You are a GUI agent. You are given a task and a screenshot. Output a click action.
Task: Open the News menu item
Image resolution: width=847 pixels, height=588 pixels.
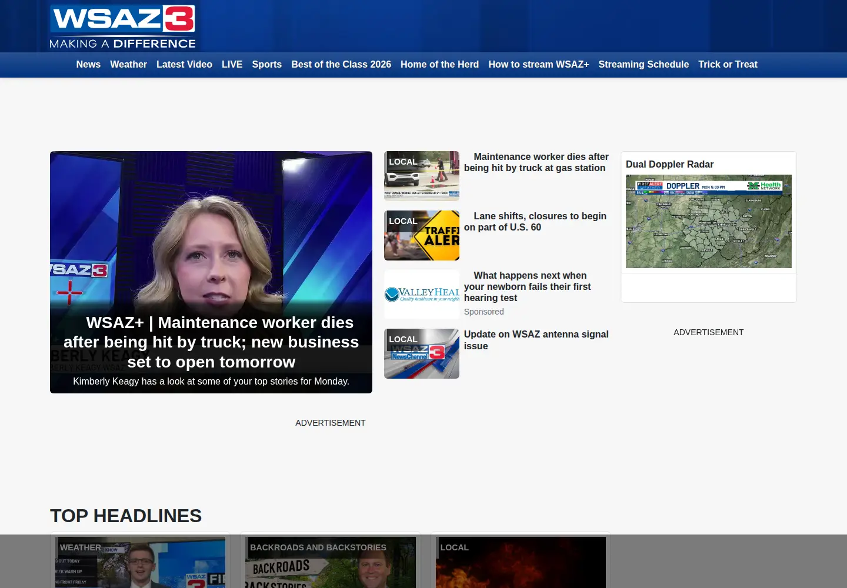[x=88, y=65]
